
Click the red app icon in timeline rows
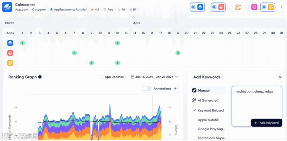[x=10, y=53]
